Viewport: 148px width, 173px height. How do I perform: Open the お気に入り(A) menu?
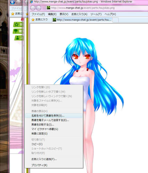tap(79, 14)
